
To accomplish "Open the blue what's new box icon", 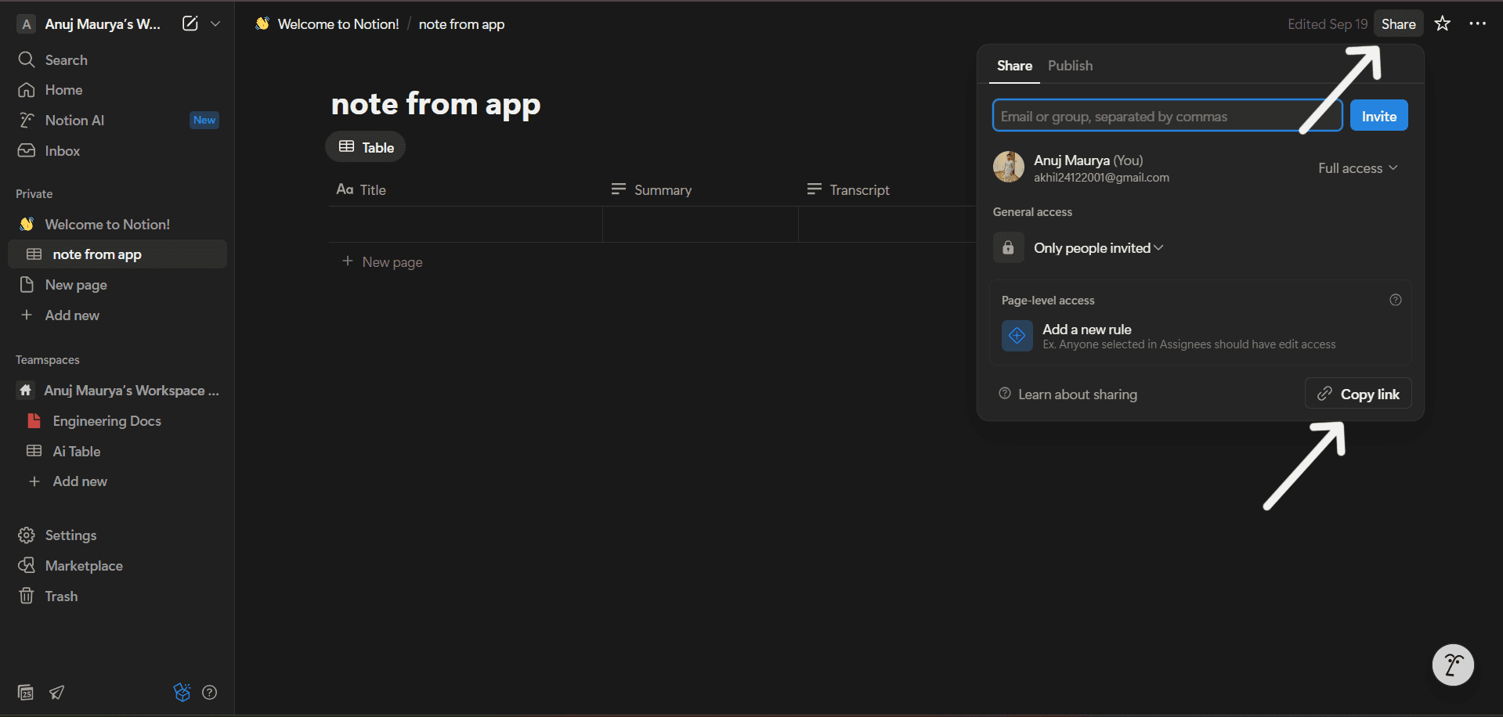I will point(181,692).
